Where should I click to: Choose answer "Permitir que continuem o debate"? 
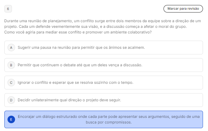pos(80,65)
